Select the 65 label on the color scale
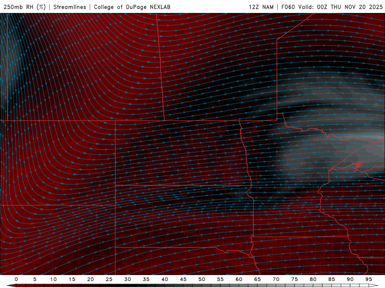Viewport: 385px width, 288px height. pyautogui.click(x=257, y=279)
